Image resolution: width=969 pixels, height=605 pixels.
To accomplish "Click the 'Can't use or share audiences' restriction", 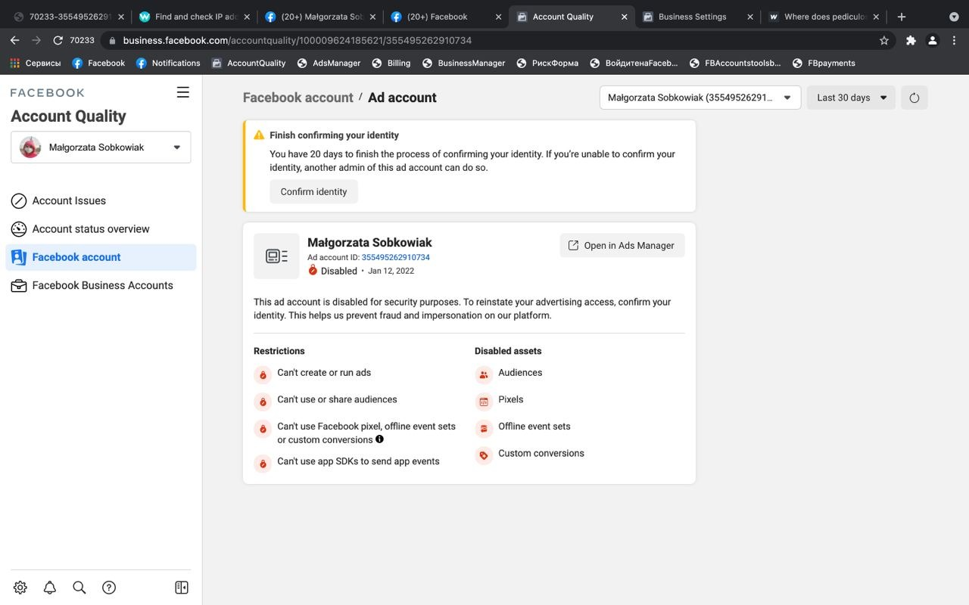I will tap(337, 399).
